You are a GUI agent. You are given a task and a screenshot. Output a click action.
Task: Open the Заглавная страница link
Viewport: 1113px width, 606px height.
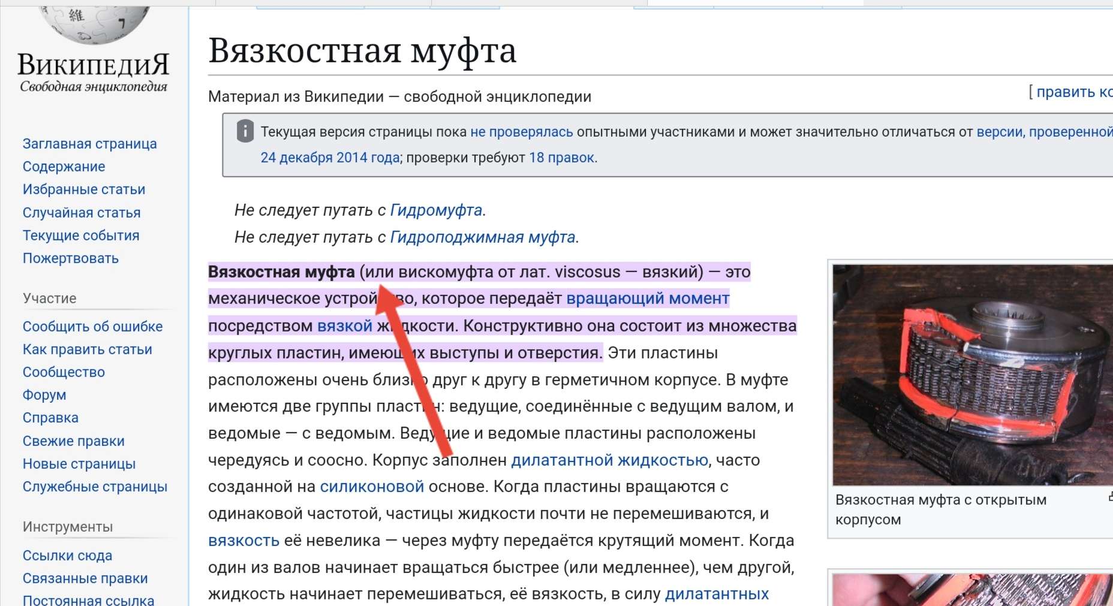coord(90,144)
